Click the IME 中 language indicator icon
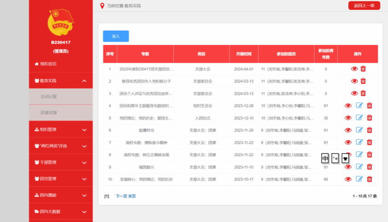 tap(325, 158)
